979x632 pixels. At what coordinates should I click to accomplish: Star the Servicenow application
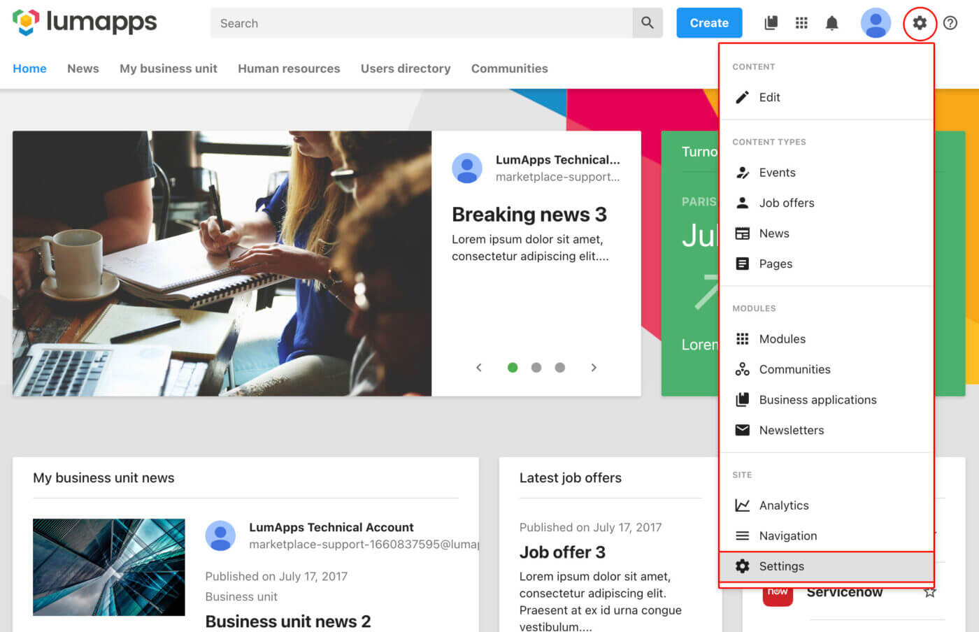930,591
